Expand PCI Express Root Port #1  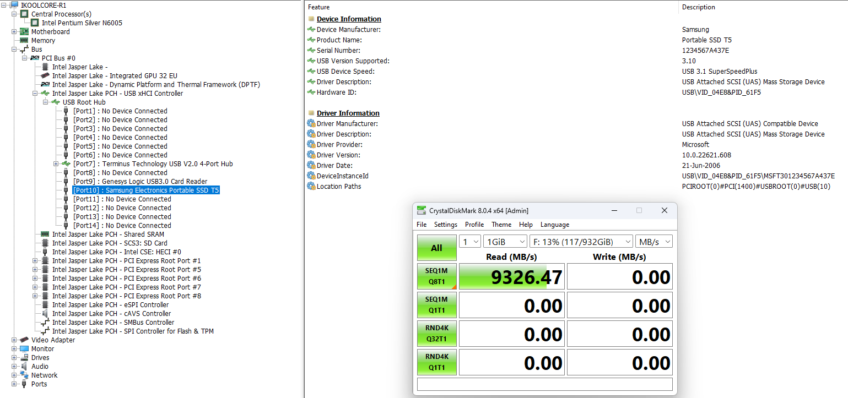point(35,260)
